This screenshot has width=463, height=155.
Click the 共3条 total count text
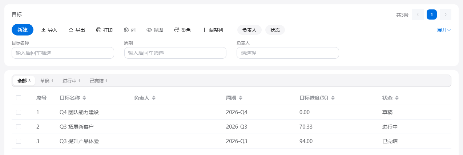pyautogui.click(x=402, y=15)
